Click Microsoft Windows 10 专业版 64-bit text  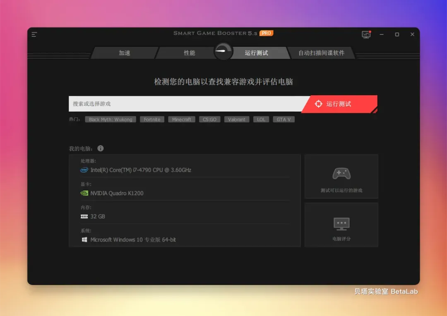[133, 239]
